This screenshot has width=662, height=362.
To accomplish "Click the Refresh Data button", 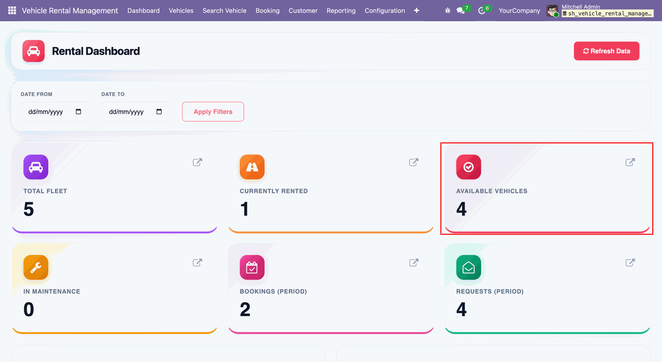I will pos(606,51).
